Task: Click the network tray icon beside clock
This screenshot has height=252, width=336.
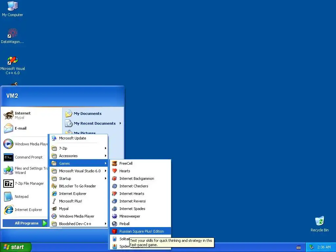Action: 311,247
